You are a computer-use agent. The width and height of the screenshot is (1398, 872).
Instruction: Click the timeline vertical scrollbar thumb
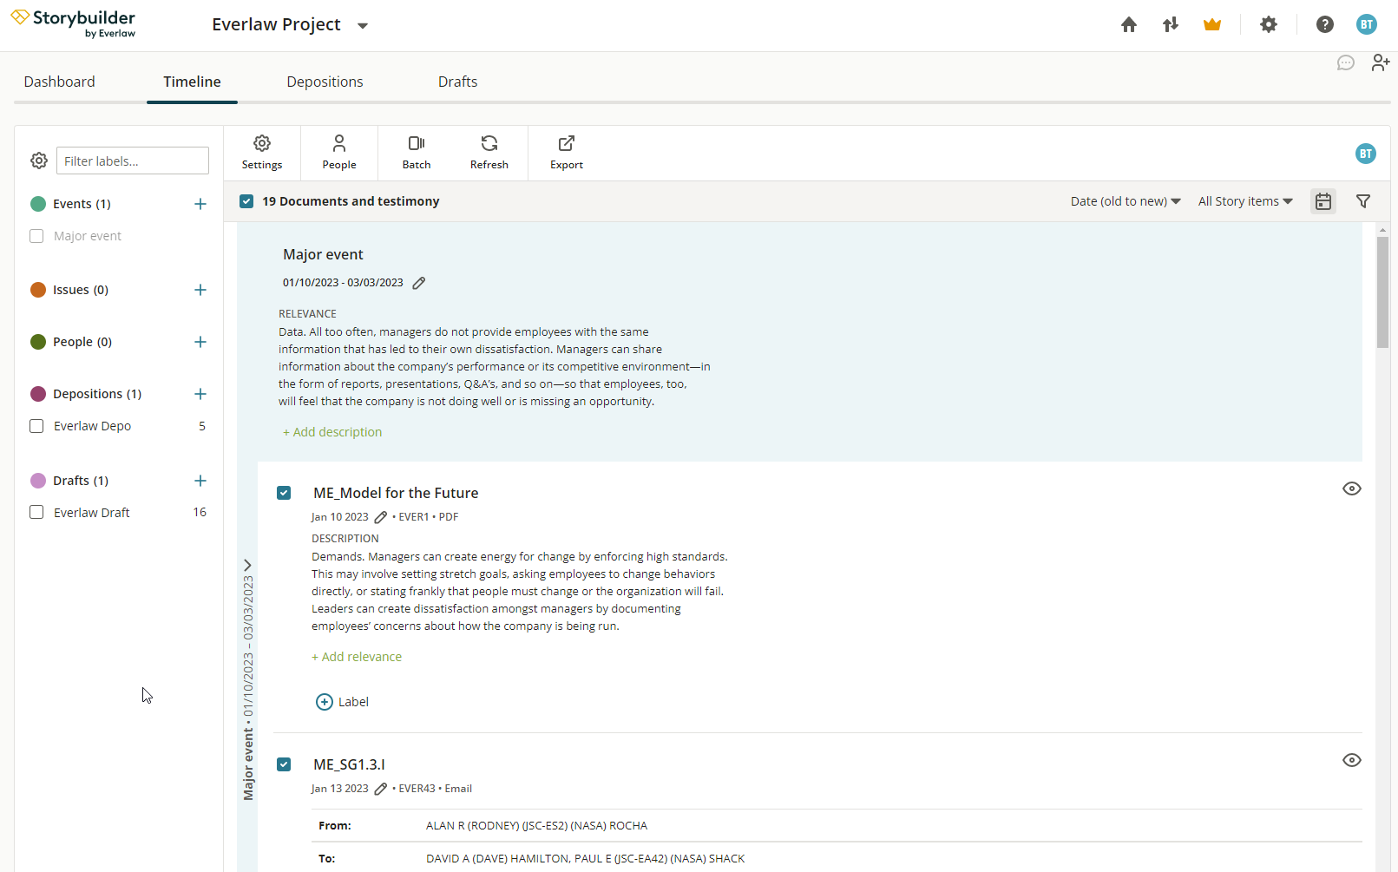click(1382, 292)
